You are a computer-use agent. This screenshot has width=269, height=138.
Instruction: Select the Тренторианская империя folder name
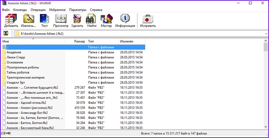click(x=25, y=77)
